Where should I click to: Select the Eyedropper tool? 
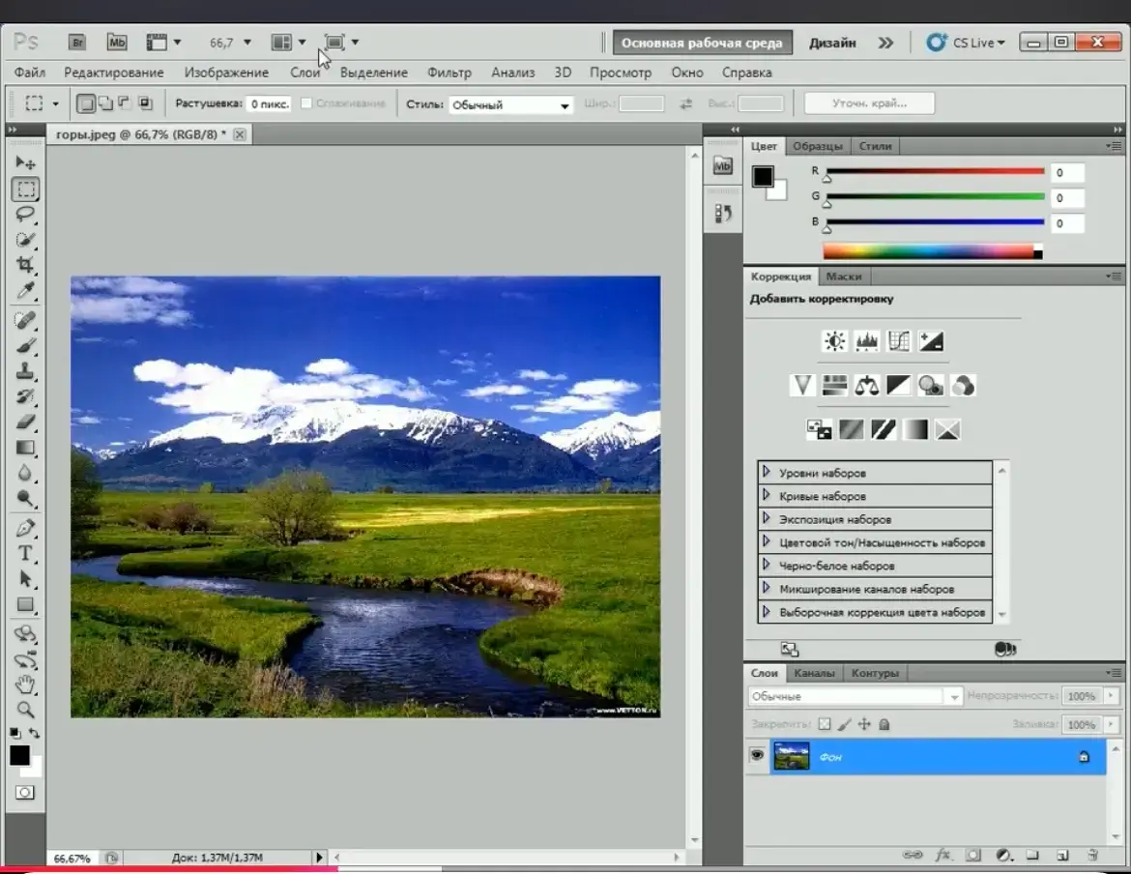25,291
